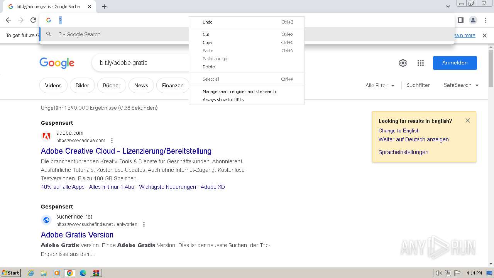Open the 'Adobe Gratis Version' result link
Image resolution: width=494 pixels, height=278 pixels.
pos(77,235)
